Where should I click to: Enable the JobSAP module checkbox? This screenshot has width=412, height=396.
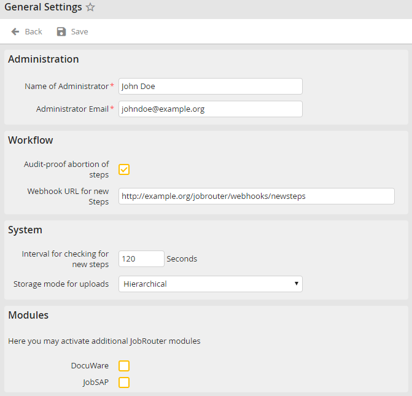point(124,382)
